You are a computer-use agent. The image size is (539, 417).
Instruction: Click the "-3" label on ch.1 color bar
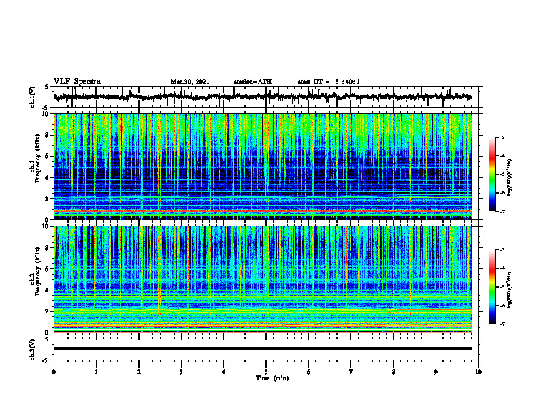coord(502,137)
